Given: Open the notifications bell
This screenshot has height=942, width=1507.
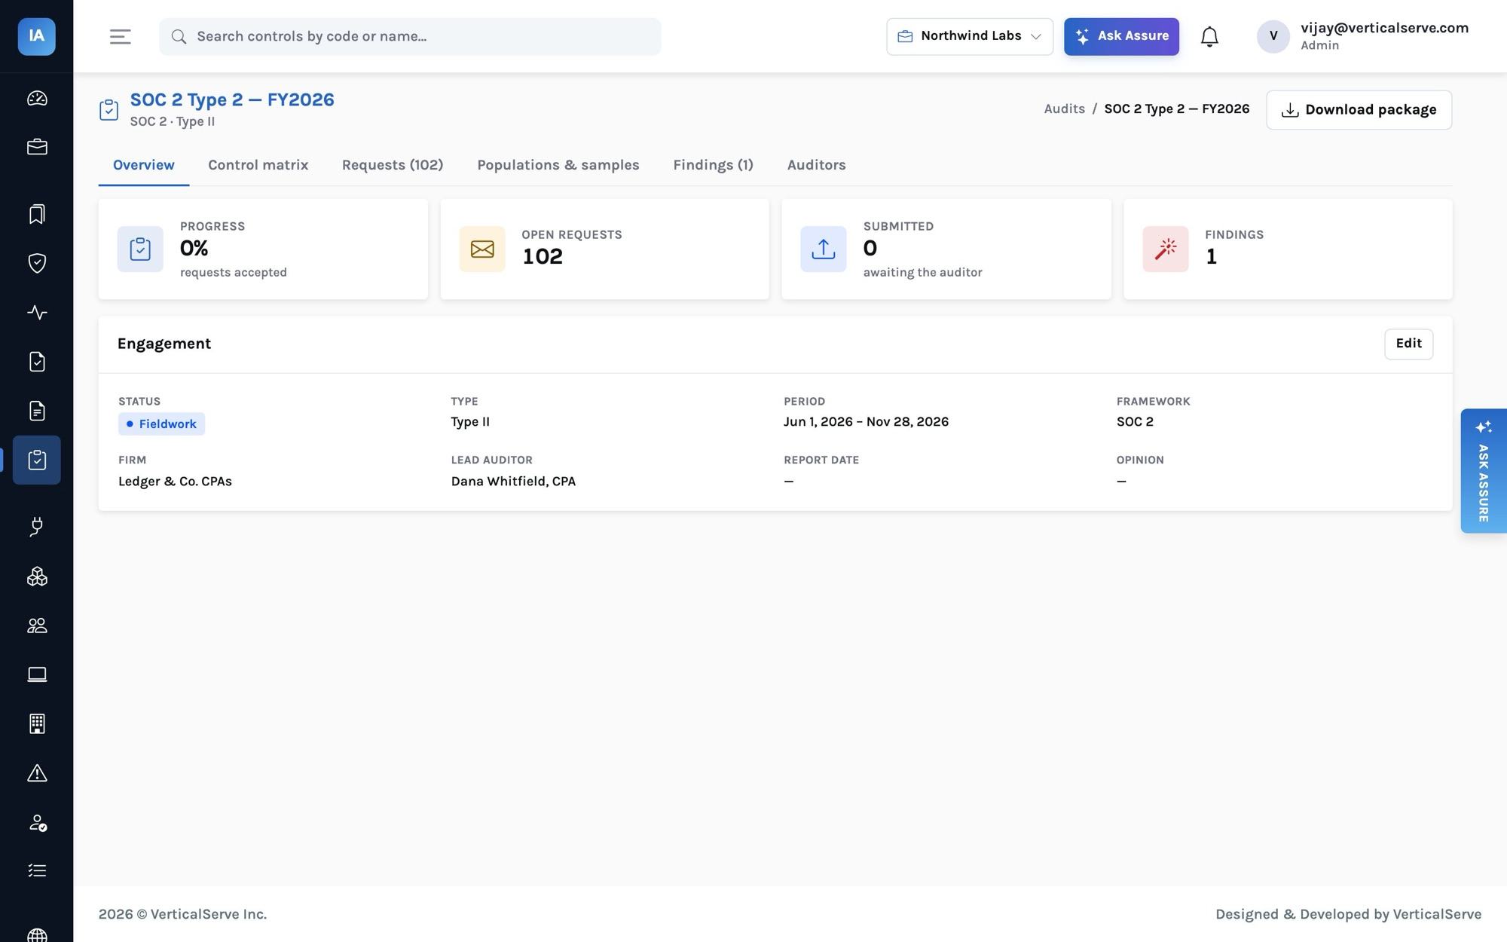Looking at the screenshot, I should click(x=1209, y=36).
